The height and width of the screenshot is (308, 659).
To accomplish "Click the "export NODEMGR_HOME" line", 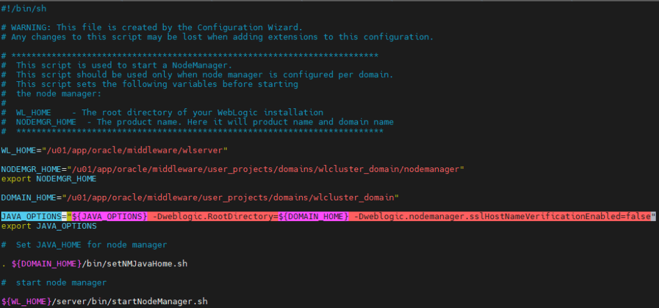I will click(48, 178).
